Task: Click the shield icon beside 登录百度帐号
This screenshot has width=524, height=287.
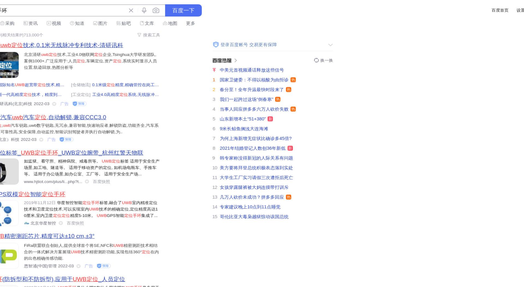Action: point(216,44)
